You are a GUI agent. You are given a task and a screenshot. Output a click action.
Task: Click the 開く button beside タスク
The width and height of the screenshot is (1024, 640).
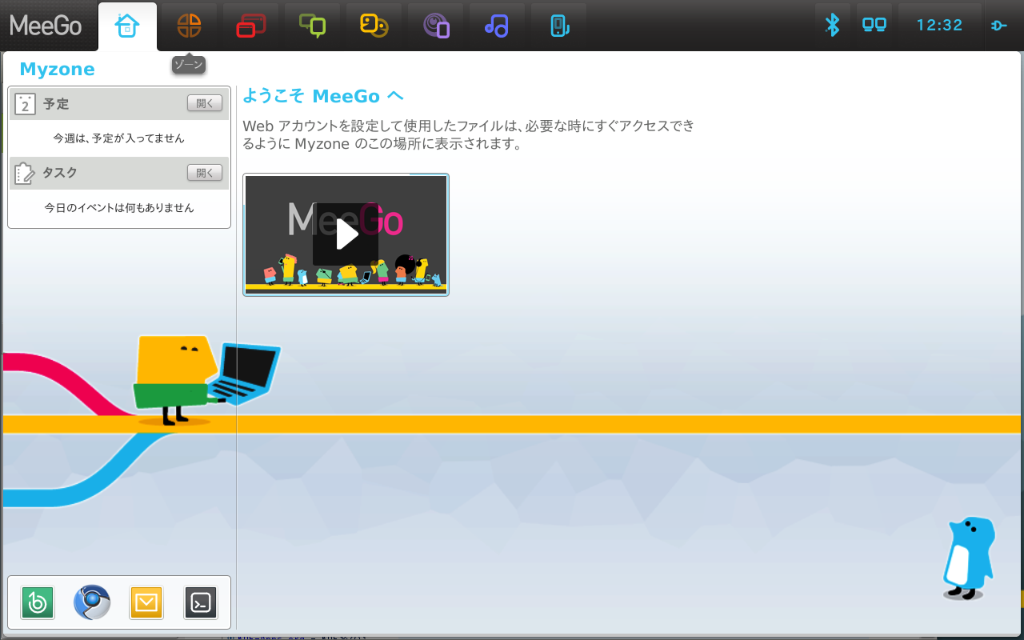pos(205,173)
